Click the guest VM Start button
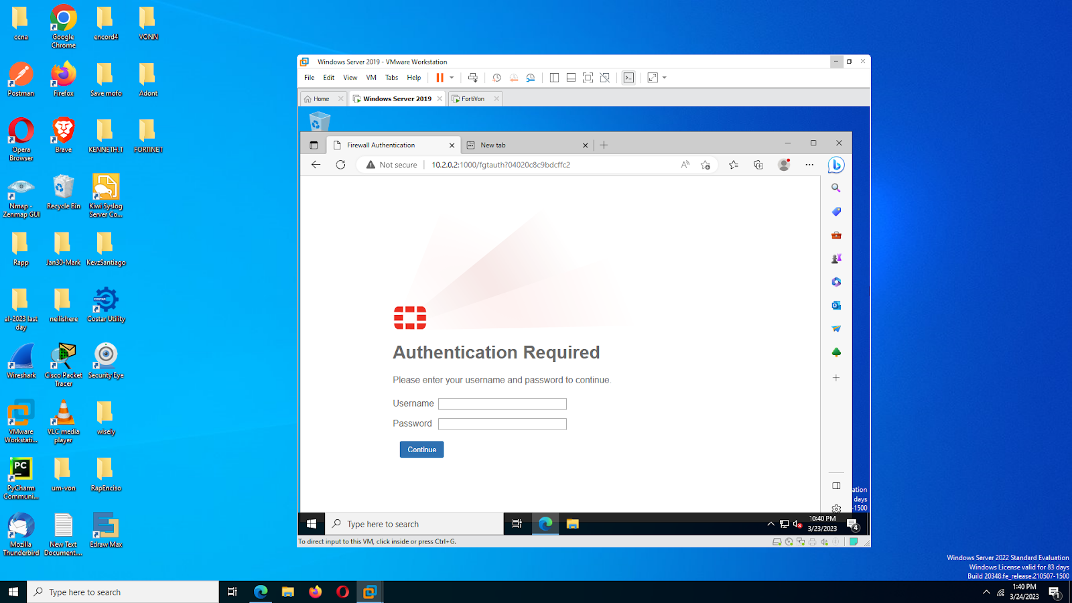This screenshot has height=603, width=1072. coord(312,524)
